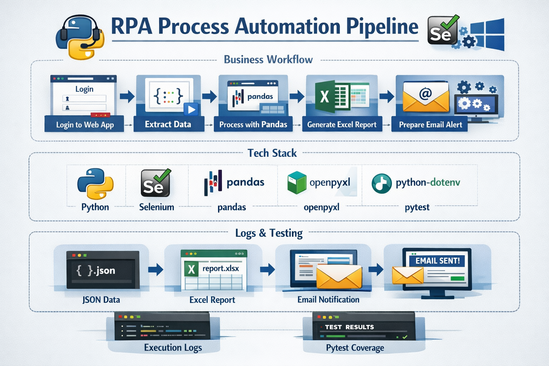This screenshot has width=549, height=366.
Task: Click the green checkmark in Test Results panel
Action: click(404, 336)
